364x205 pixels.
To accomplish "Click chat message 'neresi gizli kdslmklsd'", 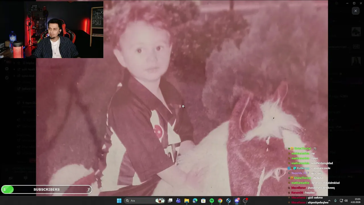I will click(325, 183).
